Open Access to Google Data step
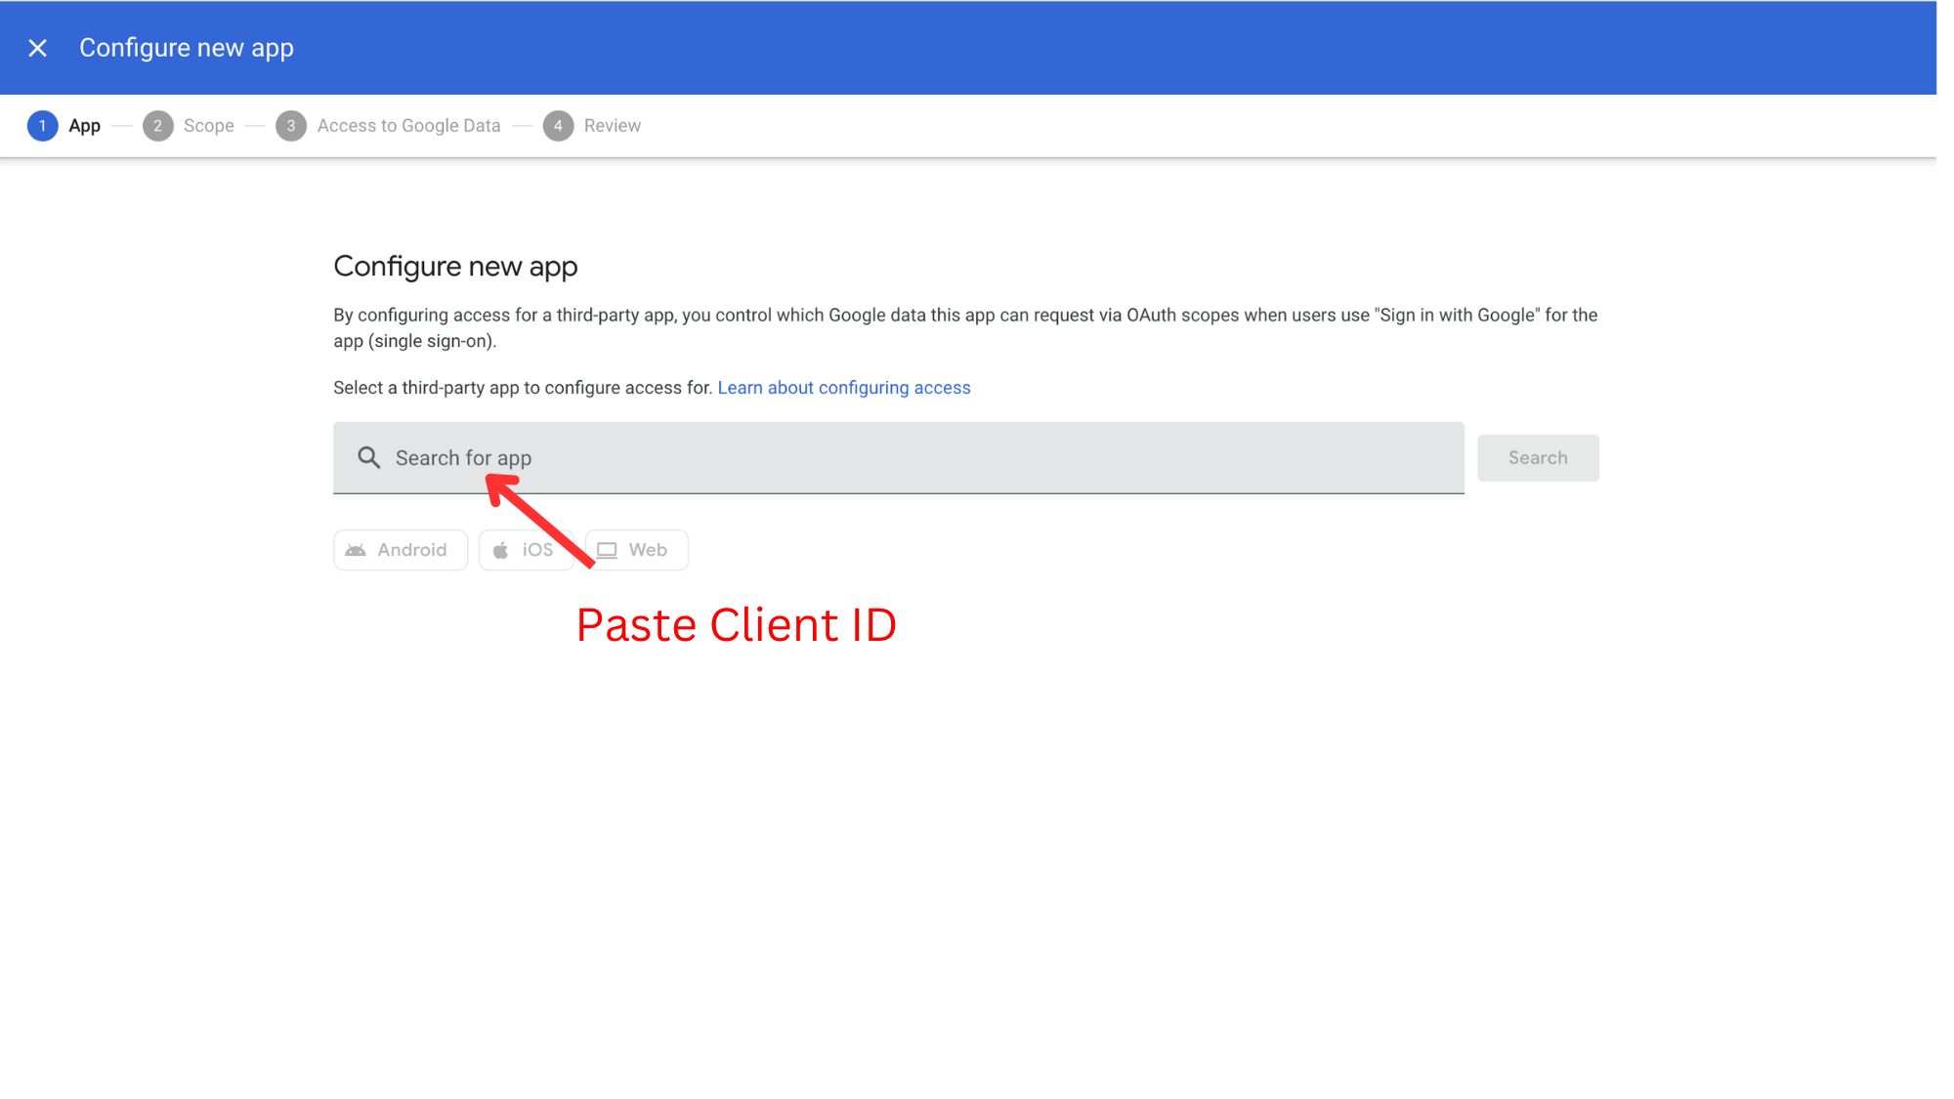Screen dimensions: 1954x1099 coord(408,126)
